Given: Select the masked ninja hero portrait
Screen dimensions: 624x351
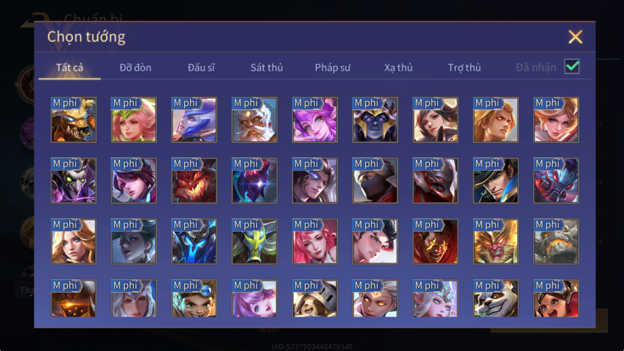Looking at the screenshot, I should click(x=375, y=181).
